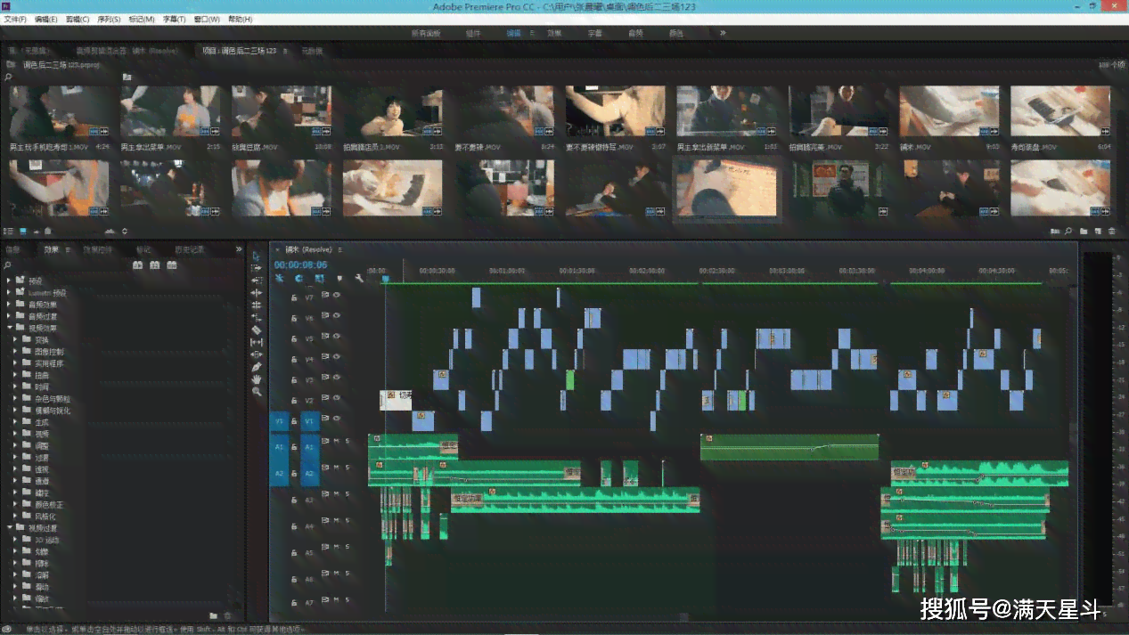The height and width of the screenshot is (635, 1129).
Task: Expand the Lumetri 预设 folder arrow
Action: [9, 292]
